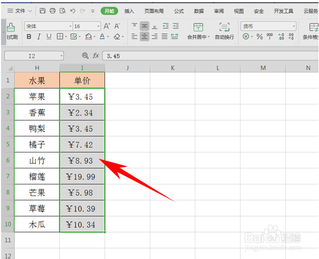
Task: Click the 单价 header cell
Action: pos(82,80)
